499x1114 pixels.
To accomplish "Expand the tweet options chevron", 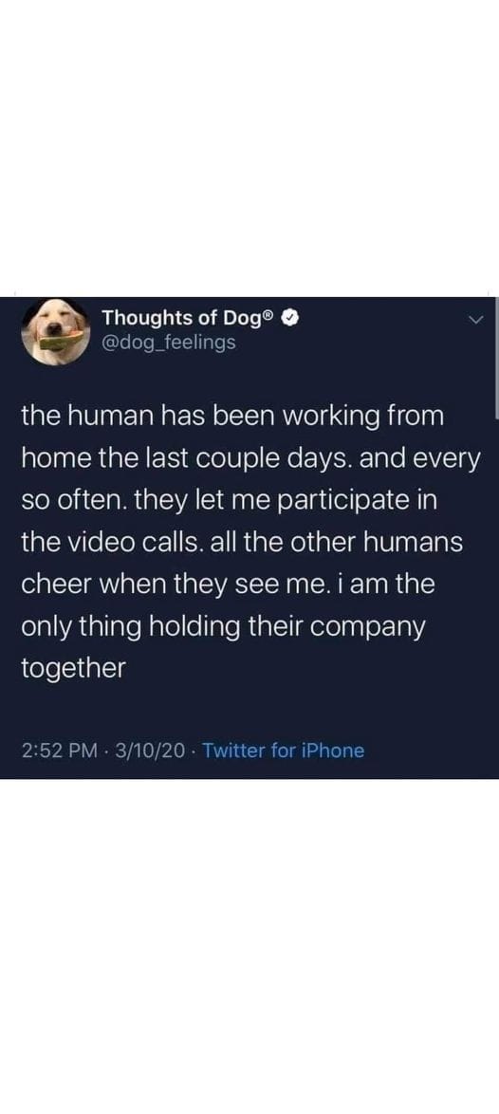I will [478, 322].
